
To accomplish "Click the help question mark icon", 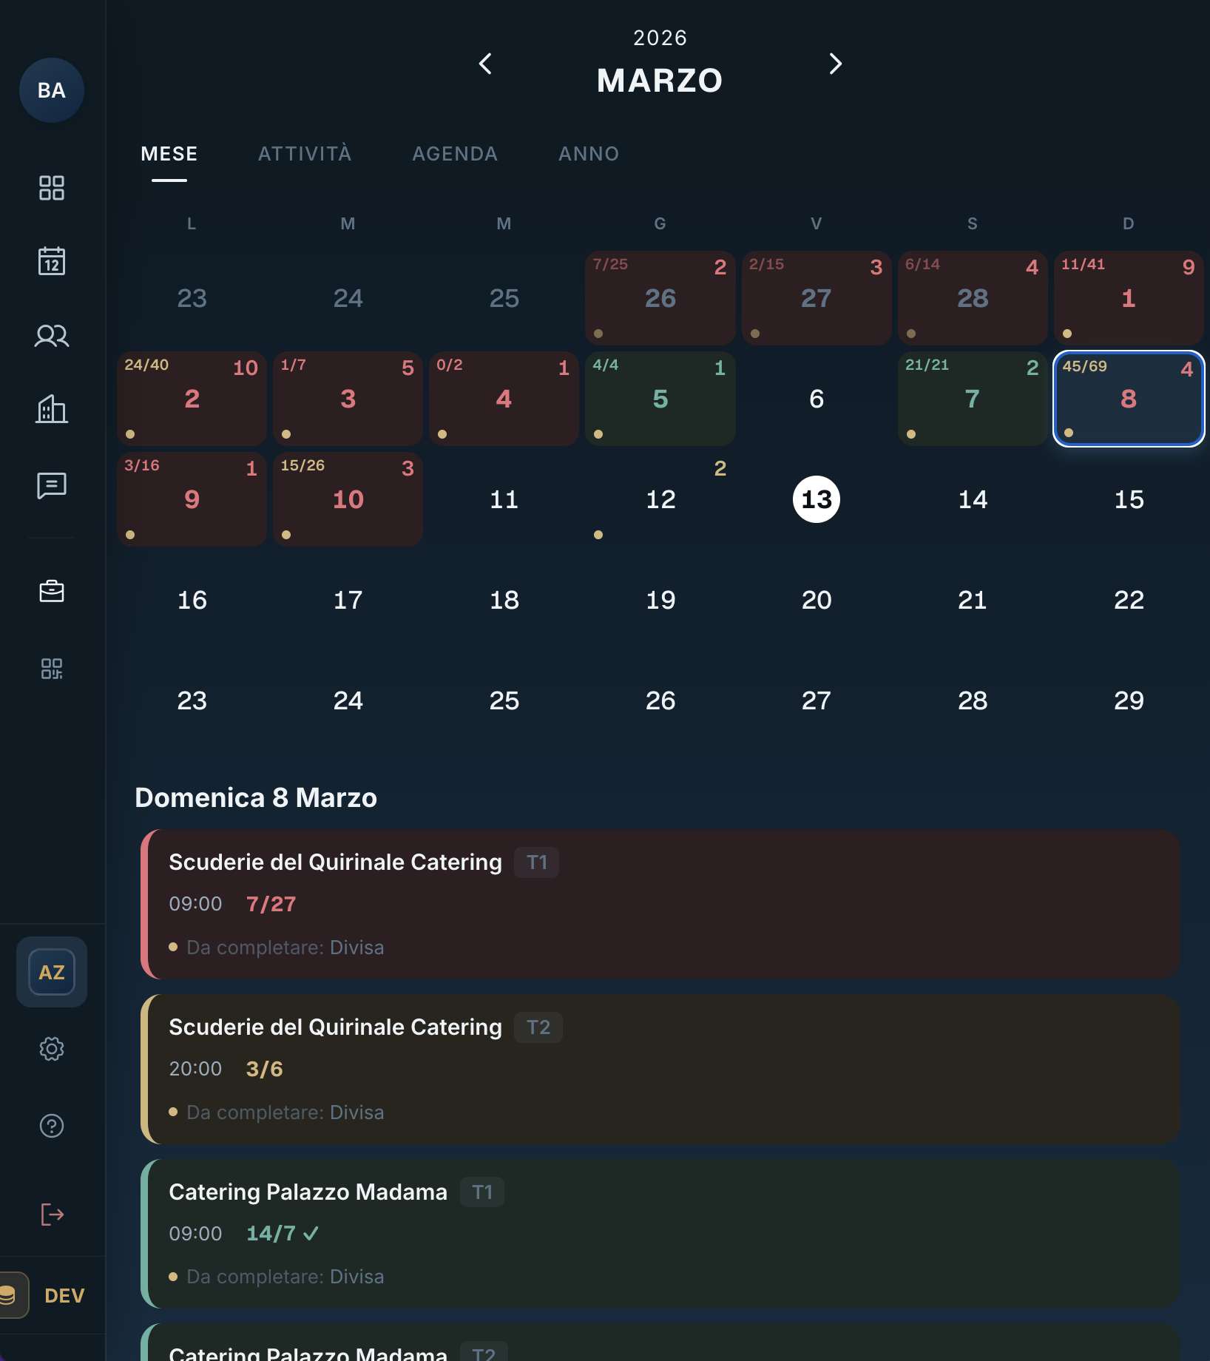I will (51, 1126).
